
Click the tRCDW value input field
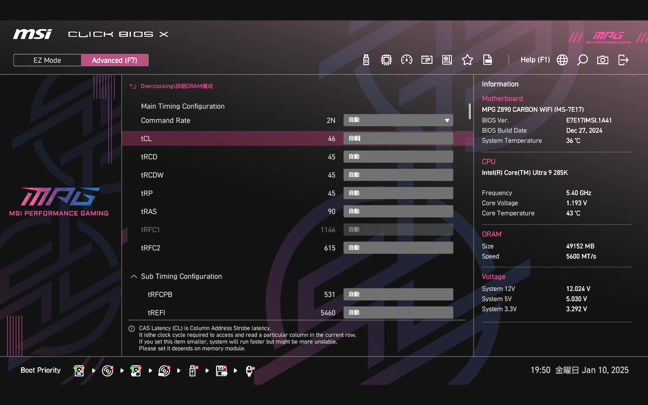pos(398,175)
